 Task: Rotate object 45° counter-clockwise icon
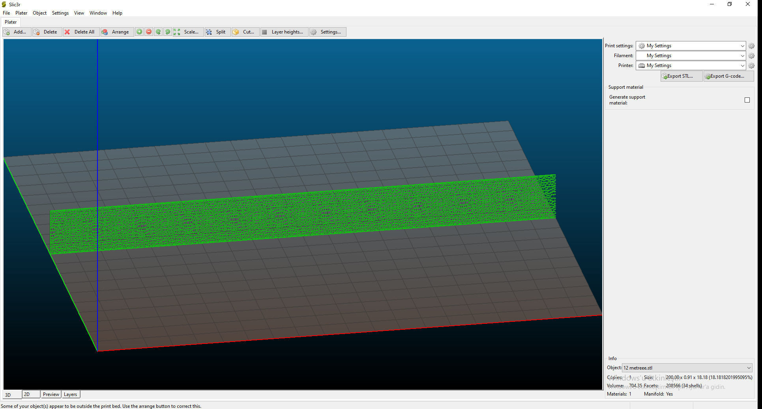point(158,32)
